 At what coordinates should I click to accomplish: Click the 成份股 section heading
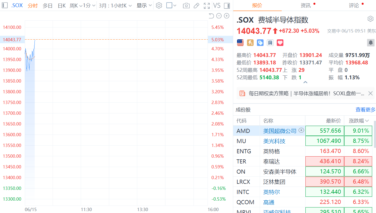[x=243, y=110]
